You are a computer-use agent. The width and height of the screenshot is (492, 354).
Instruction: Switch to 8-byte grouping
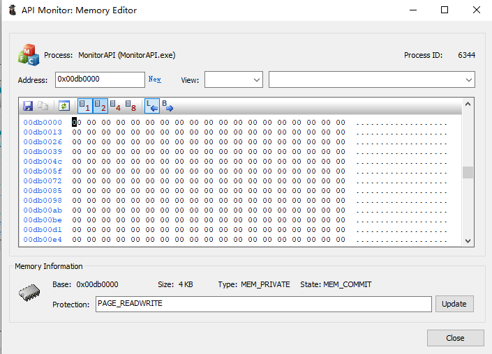tap(131, 106)
